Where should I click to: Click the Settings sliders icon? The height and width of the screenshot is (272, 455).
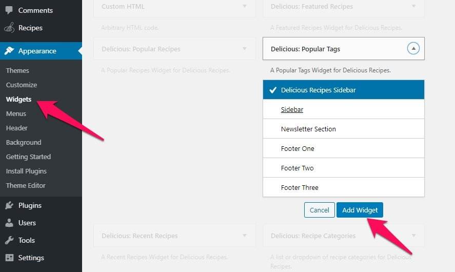pos(9,258)
